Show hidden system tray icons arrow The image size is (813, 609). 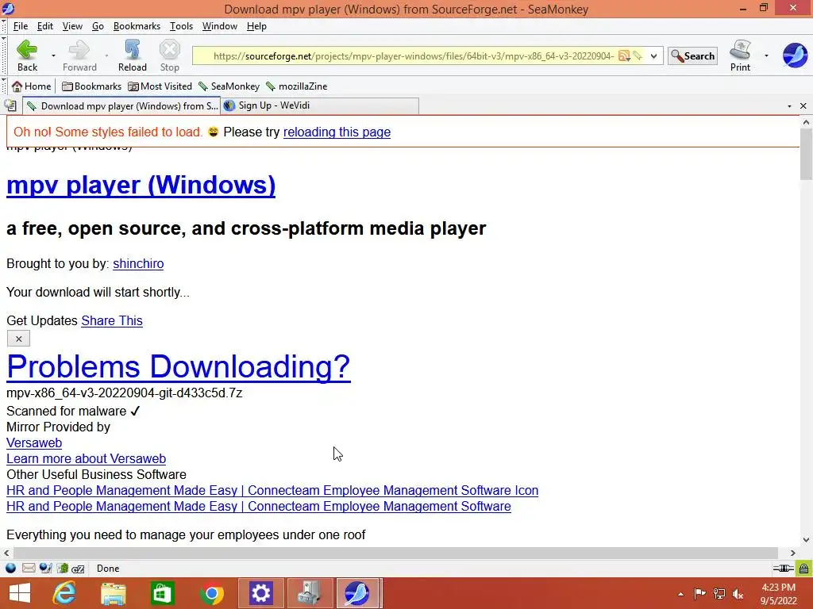tap(680, 594)
